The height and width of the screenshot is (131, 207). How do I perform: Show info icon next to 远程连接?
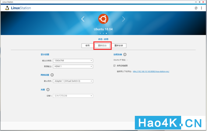point(125,54)
